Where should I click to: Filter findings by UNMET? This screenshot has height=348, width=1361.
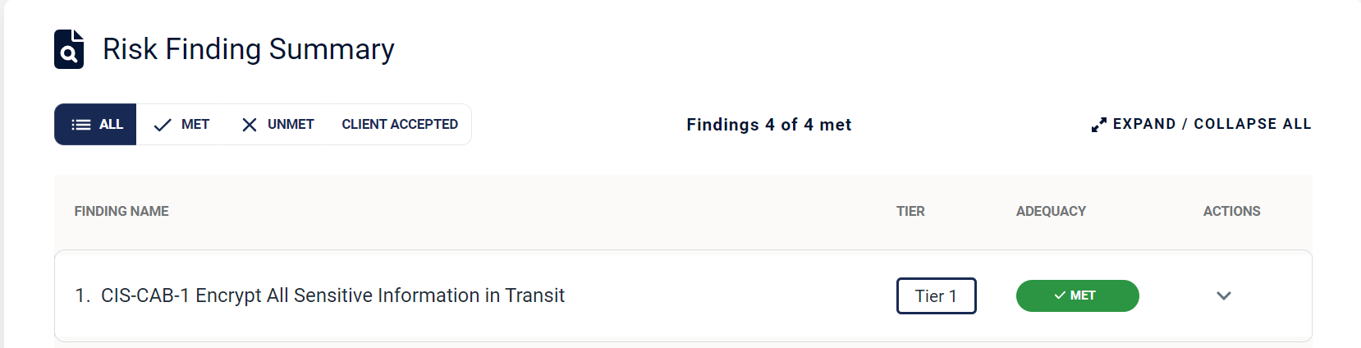coord(277,125)
